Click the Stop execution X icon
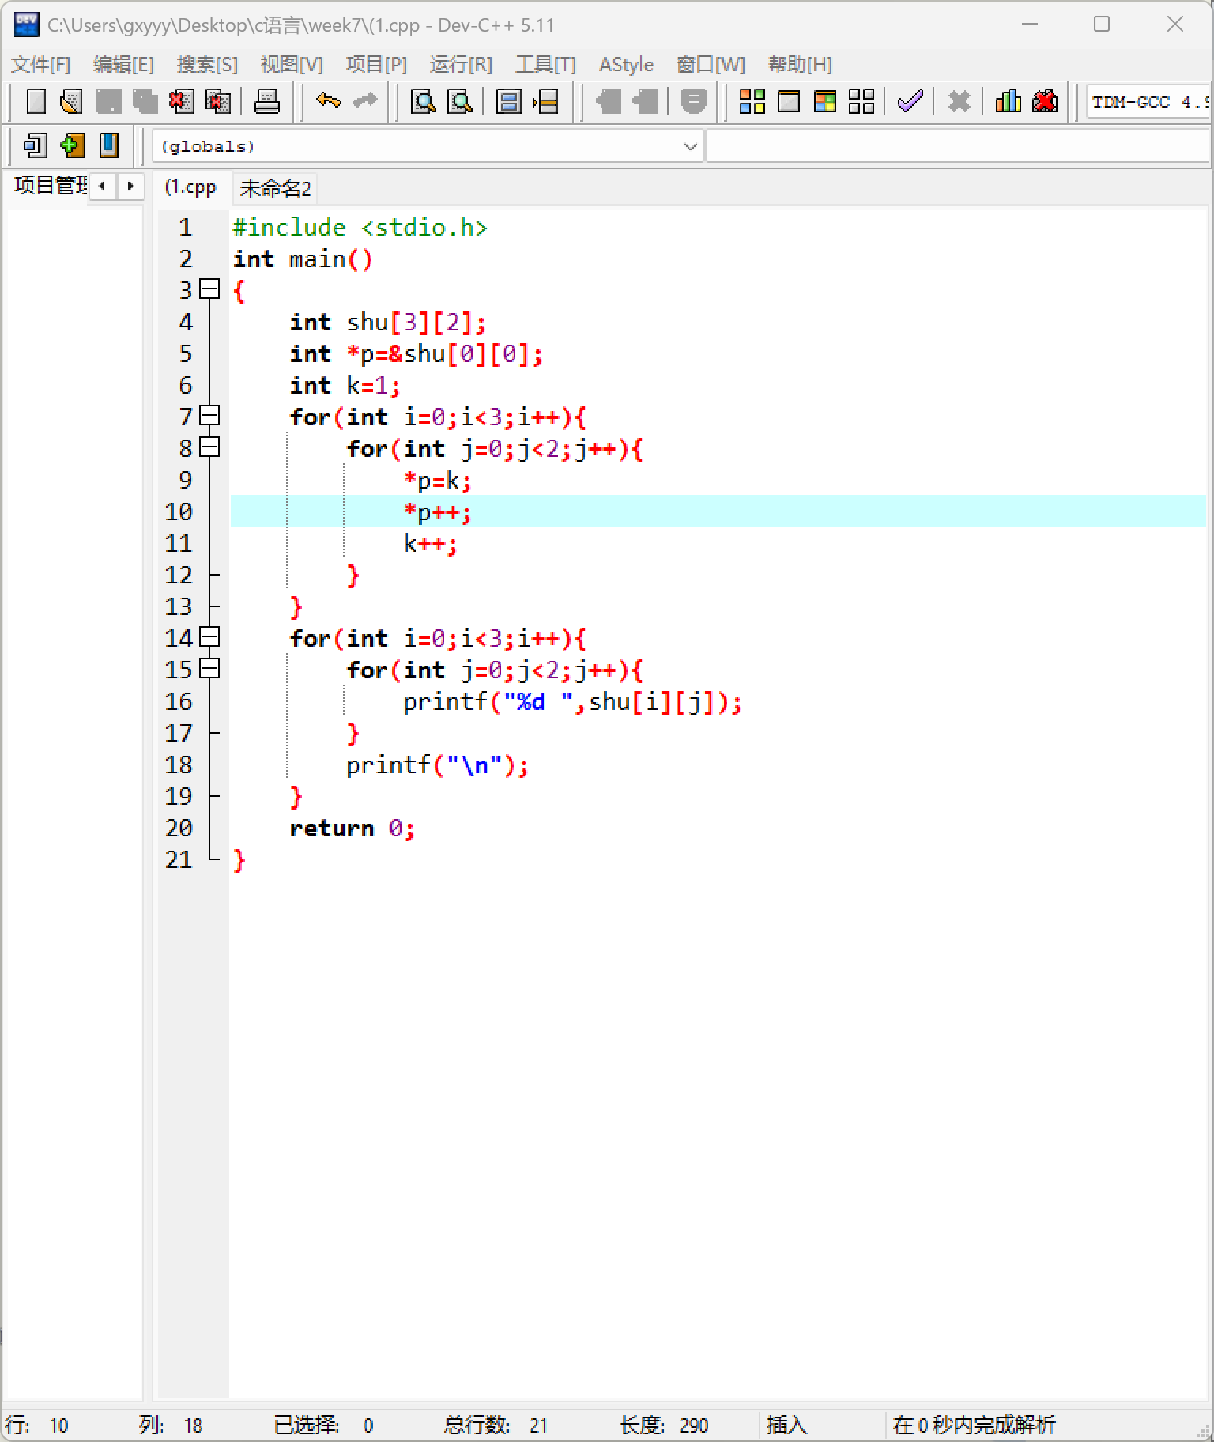This screenshot has width=1214, height=1442. 960,101
